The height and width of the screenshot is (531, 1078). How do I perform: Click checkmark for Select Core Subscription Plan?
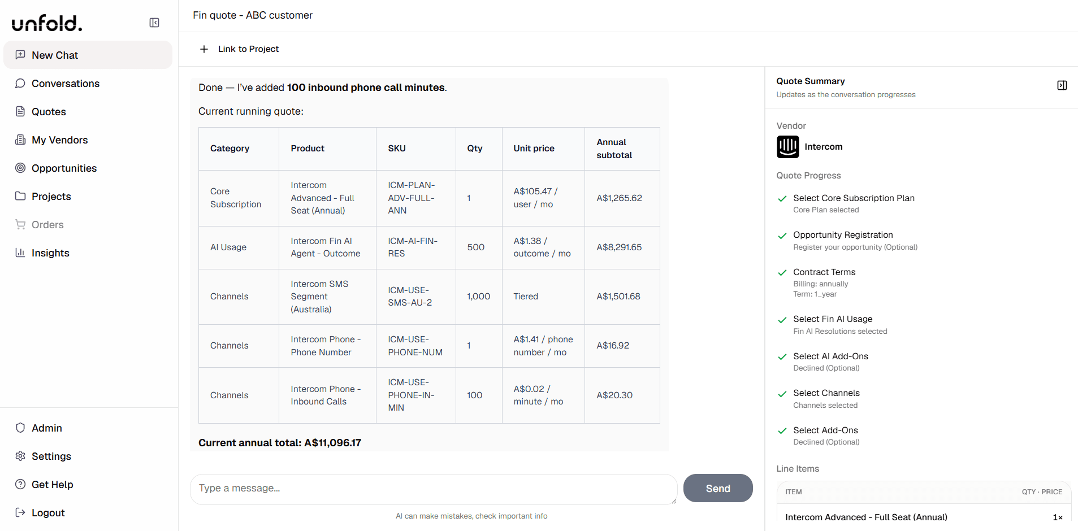pos(782,198)
